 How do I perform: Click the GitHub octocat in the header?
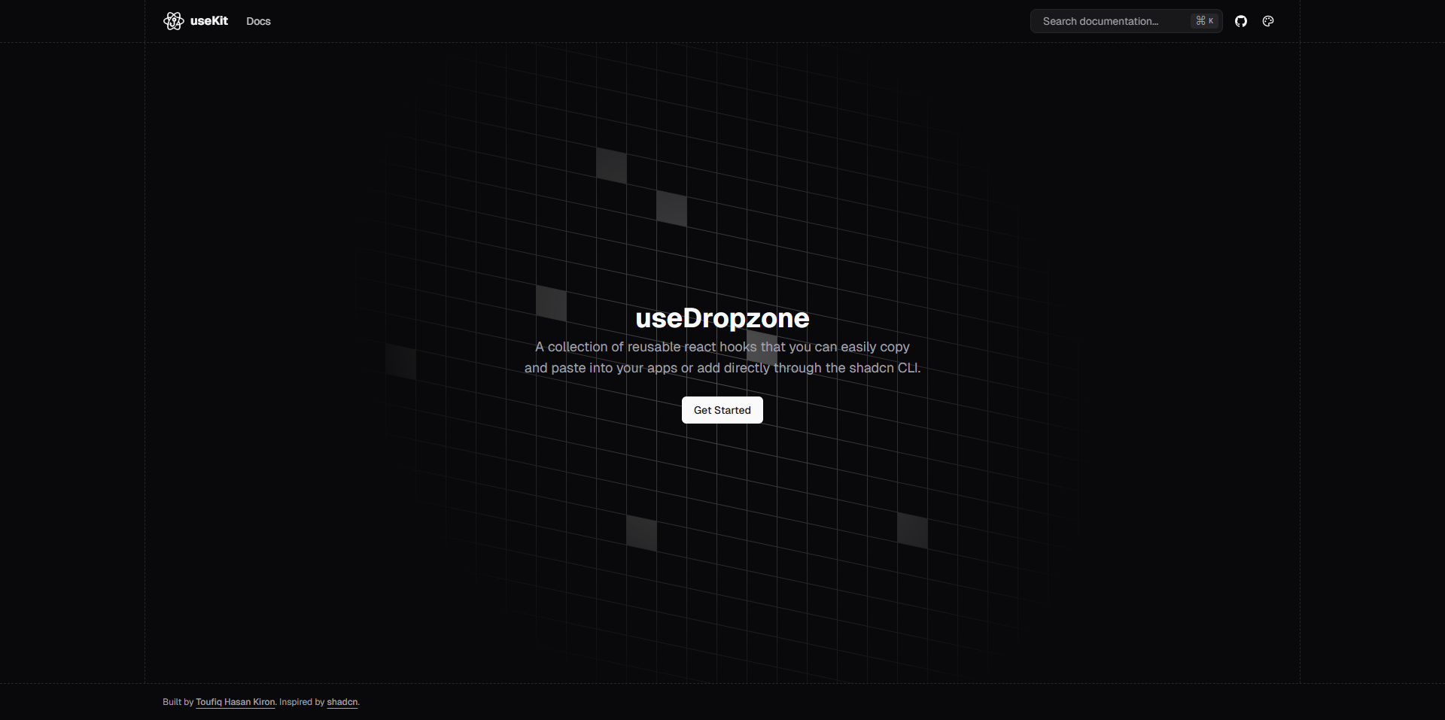pyautogui.click(x=1241, y=21)
